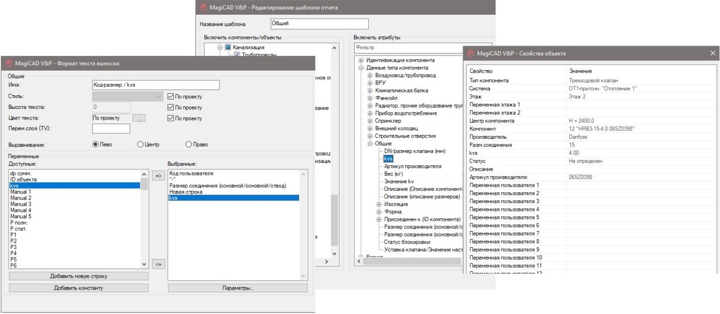720x314 pixels.
Task: Click Добавить константу button
Action: [78, 288]
